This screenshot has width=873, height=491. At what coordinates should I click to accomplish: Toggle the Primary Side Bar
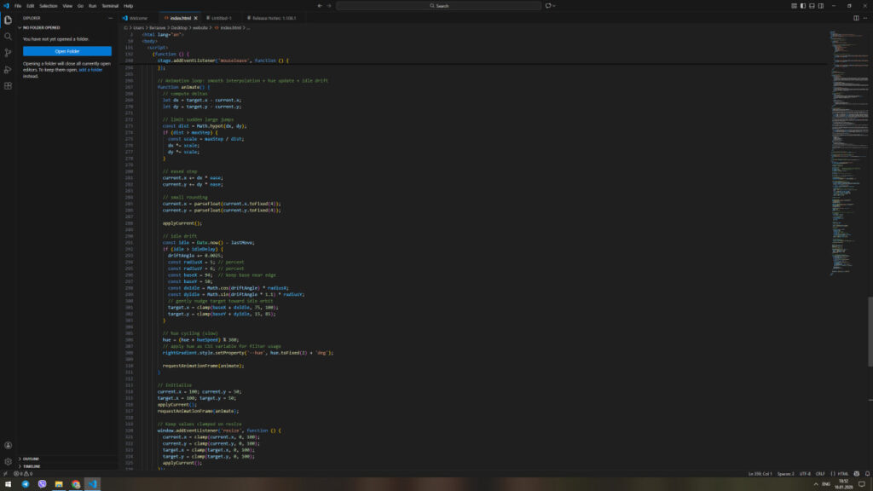click(x=803, y=6)
